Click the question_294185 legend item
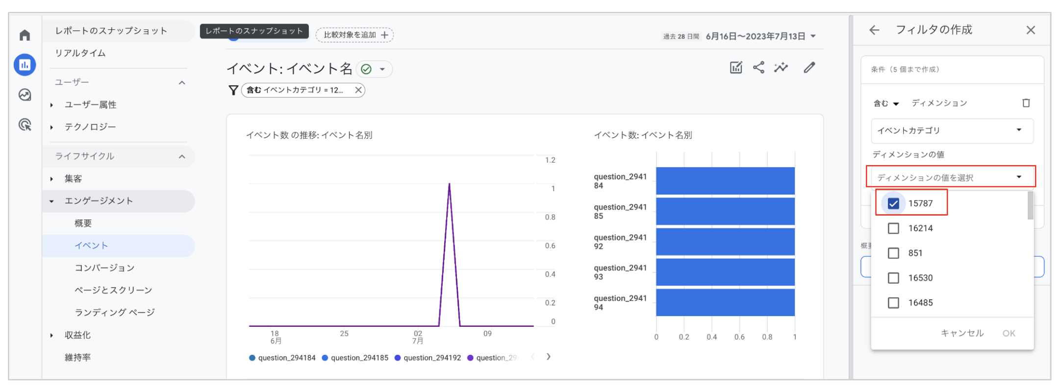This screenshot has width=1061, height=390. pyautogui.click(x=355, y=358)
